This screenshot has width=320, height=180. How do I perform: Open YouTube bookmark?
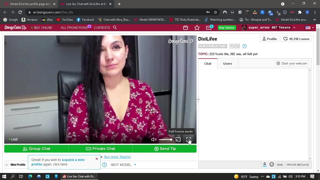tap(65, 19)
